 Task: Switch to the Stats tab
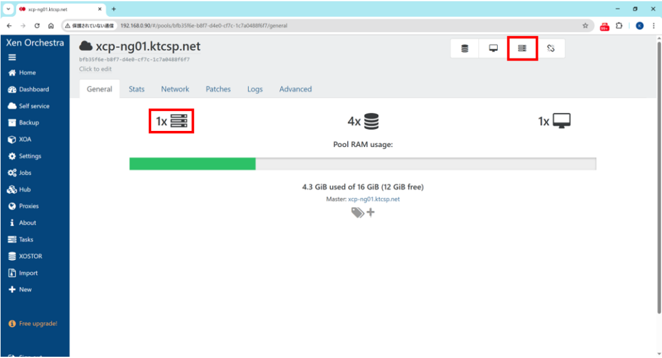coord(136,89)
